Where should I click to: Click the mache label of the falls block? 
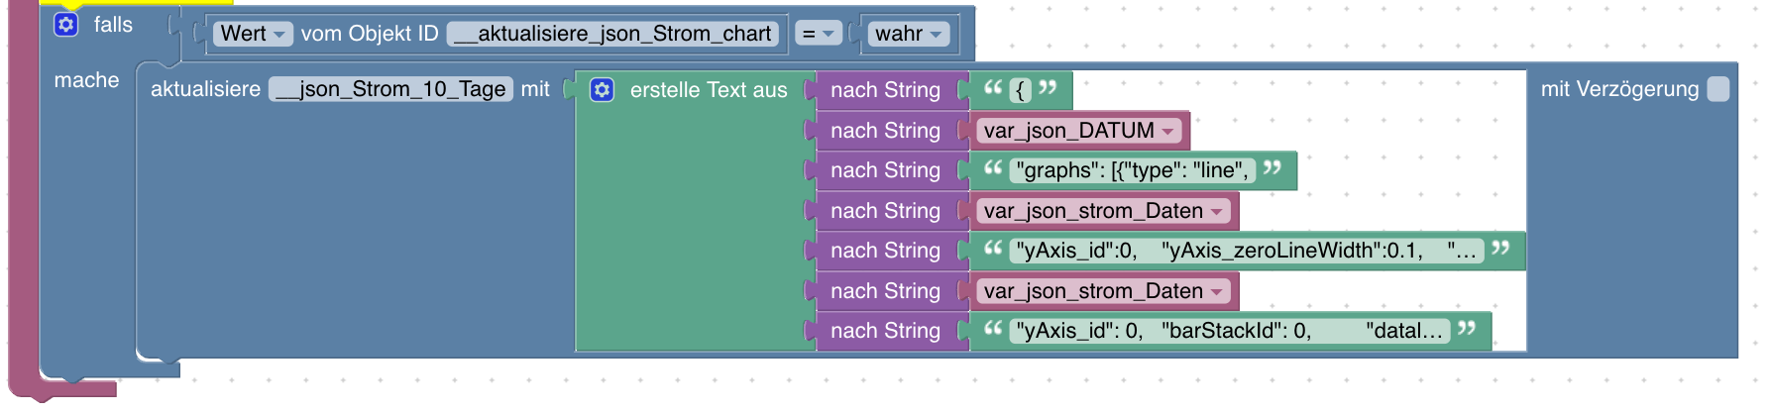[x=86, y=80]
